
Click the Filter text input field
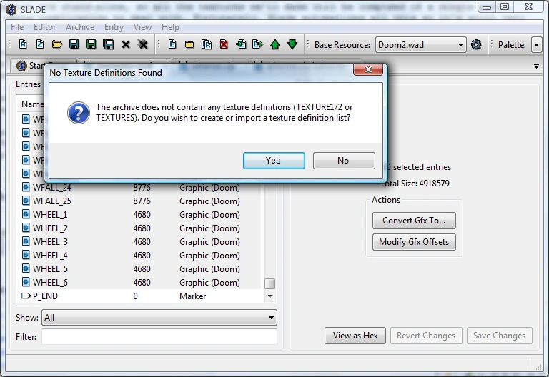coord(159,337)
